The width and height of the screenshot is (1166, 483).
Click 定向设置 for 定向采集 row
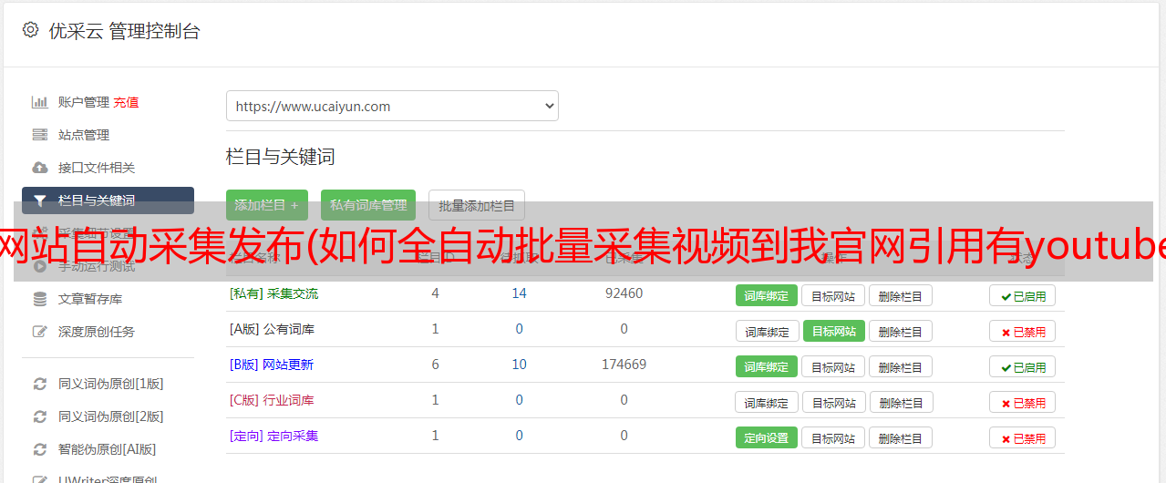coord(767,437)
